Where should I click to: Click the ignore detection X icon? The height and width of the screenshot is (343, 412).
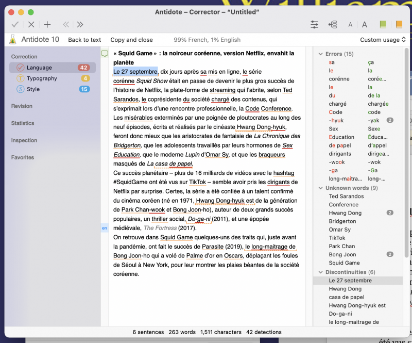click(x=31, y=24)
